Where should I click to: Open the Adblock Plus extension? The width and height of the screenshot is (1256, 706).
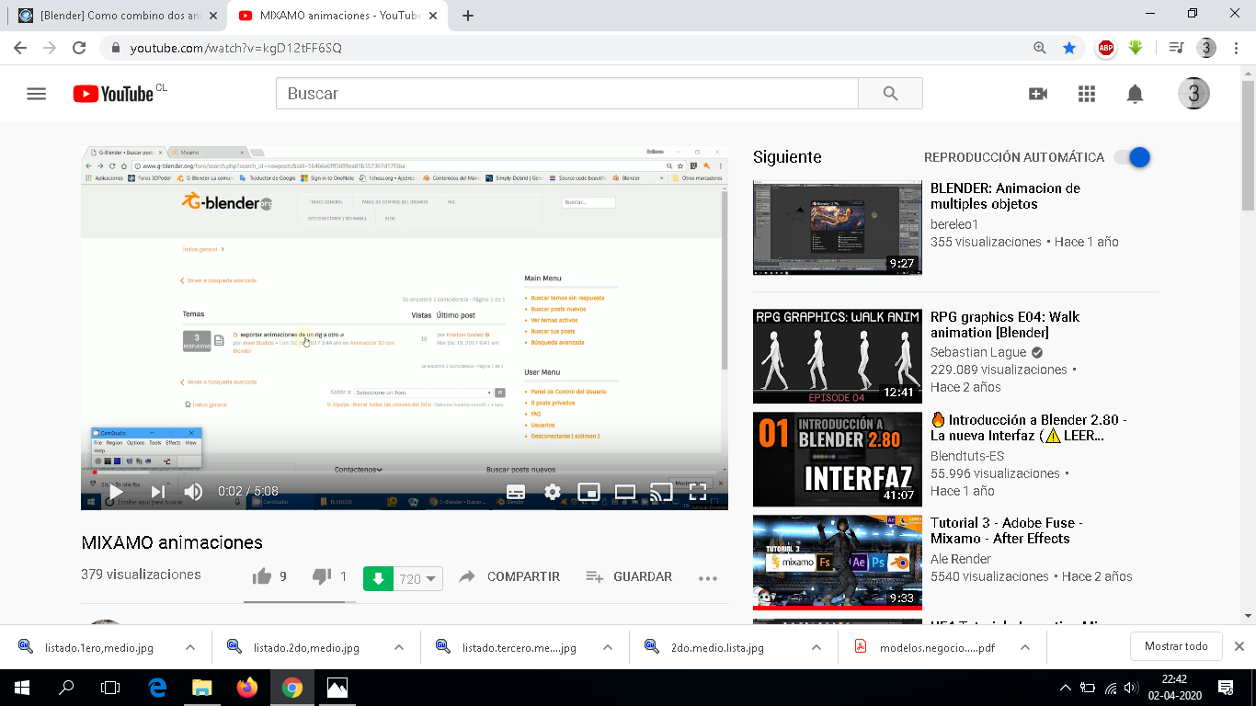[x=1106, y=48]
